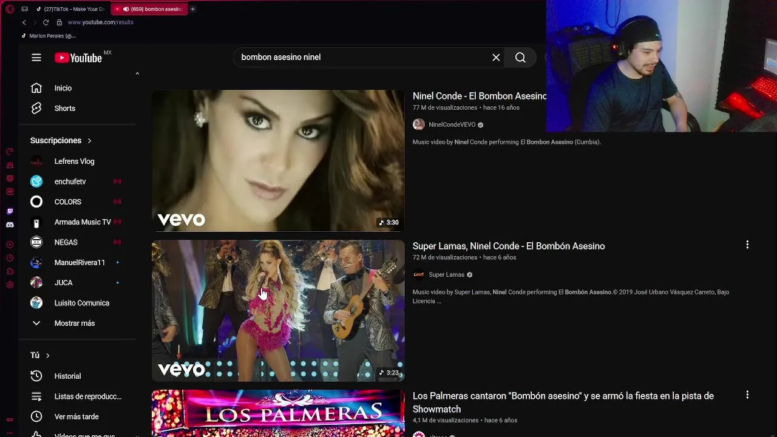The image size is (777, 437).
Task: Click the site padlock security icon
Action: click(x=59, y=22)
